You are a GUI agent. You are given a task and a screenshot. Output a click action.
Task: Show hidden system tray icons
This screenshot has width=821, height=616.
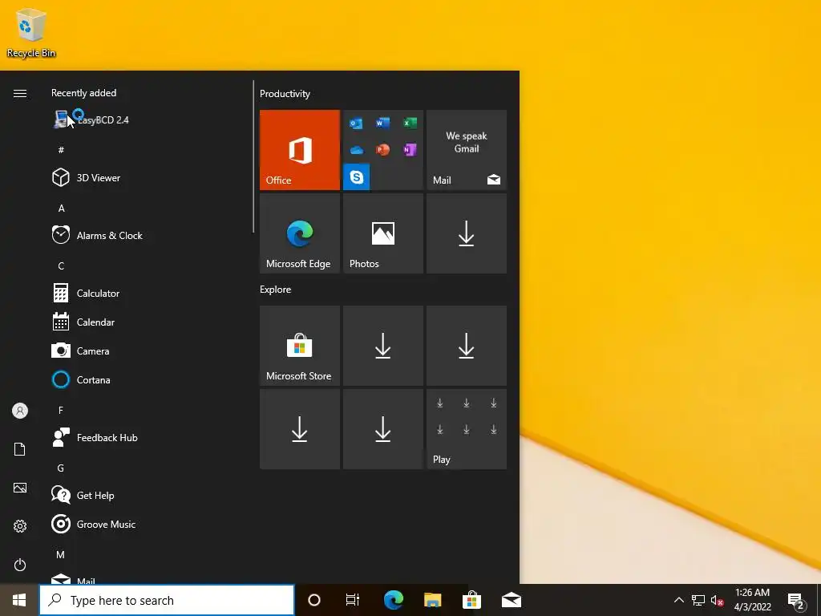coord(678,600)
